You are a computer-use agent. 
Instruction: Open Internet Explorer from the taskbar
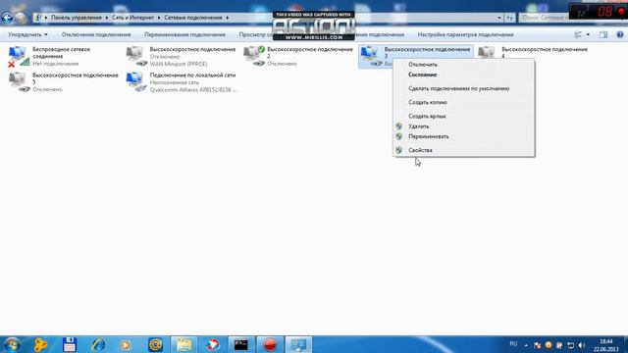click(98, 344)
